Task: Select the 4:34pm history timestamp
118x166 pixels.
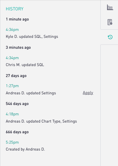Action: coord(12,58)
